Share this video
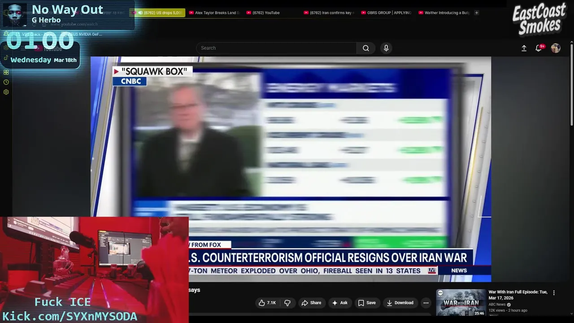This screenshot has height=323, width=574. 311,303
